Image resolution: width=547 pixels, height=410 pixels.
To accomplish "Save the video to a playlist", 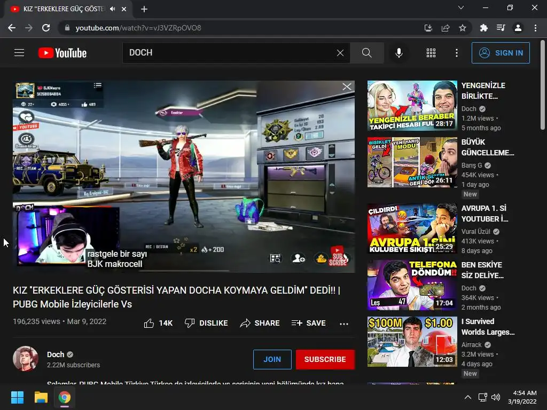I will (x=309, y=323).
